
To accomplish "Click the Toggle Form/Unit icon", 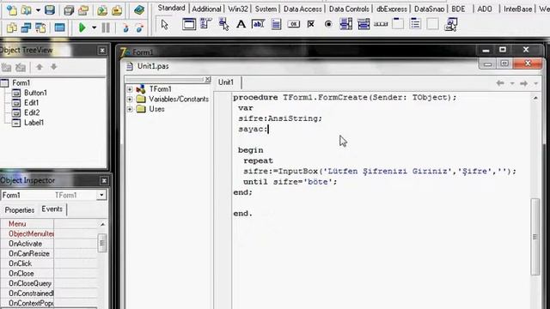I will click(40, 27).
